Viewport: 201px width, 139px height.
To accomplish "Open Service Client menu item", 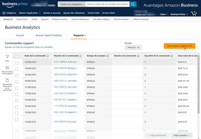I will pos(109,13).
